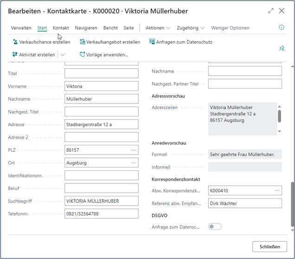Click Weniger Optionen link

(230, 28)
